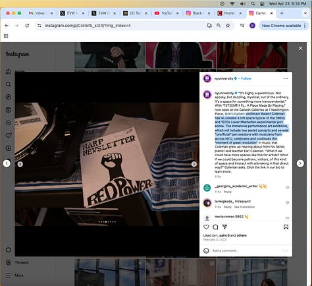Like the _georgina_academic_writer comment

(288, 188)
